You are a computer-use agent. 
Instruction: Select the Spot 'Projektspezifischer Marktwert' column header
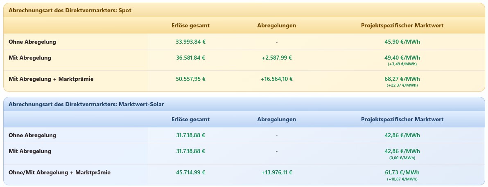pos(402,25)
